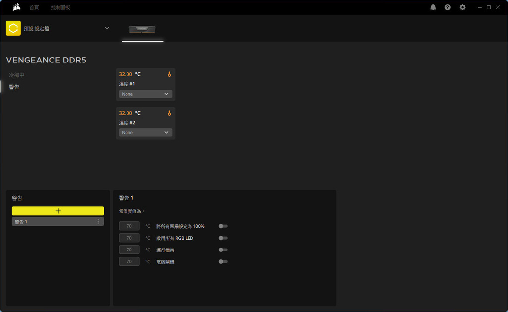
Task: Toggle 將所有風扇設定為 100% switch
Action: pyautogui.click(x=223, y=226)
